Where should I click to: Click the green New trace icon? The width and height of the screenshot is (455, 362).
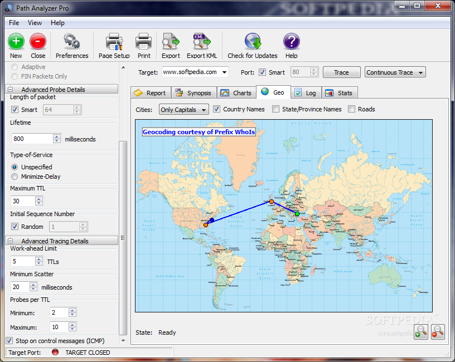16,41
